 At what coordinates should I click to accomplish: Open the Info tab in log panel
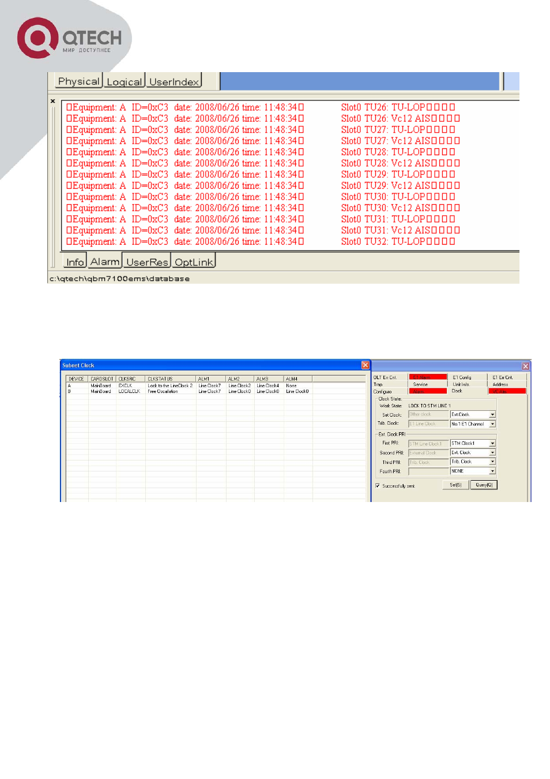coord(75,261)
